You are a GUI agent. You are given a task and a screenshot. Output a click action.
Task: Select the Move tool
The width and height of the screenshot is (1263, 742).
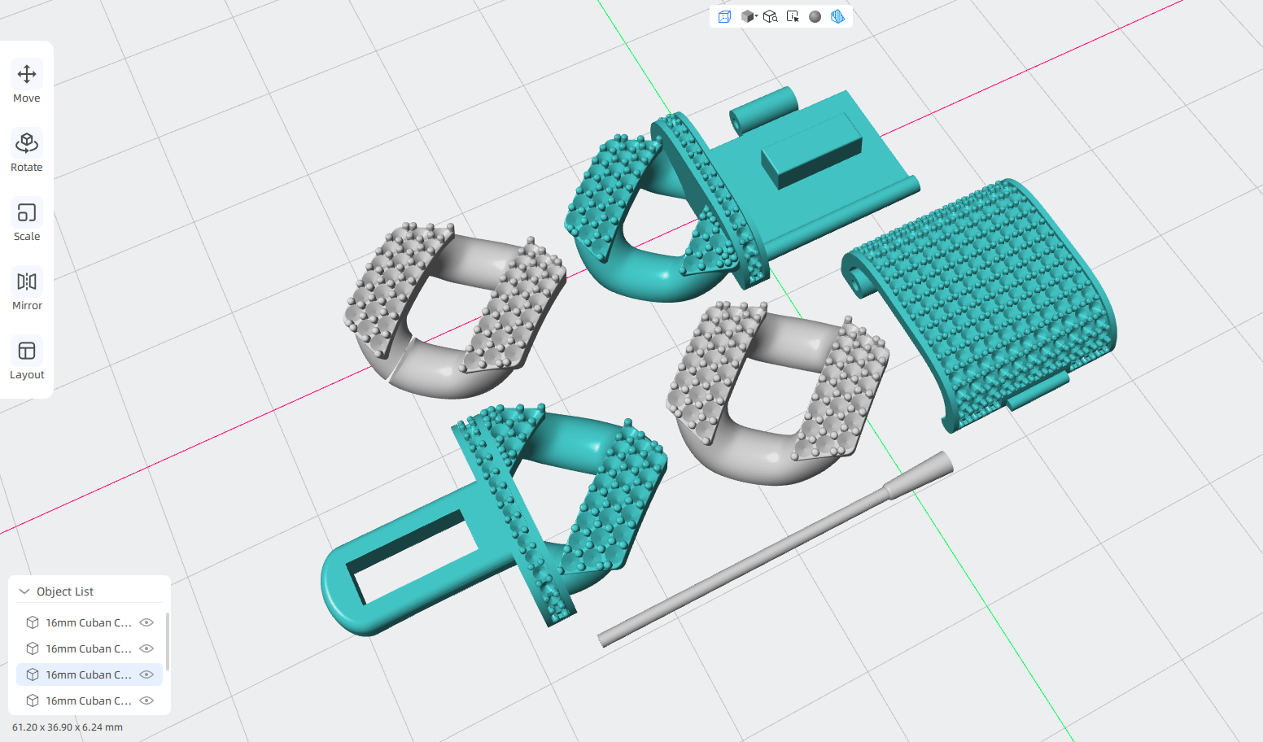[x=26, y=82]
